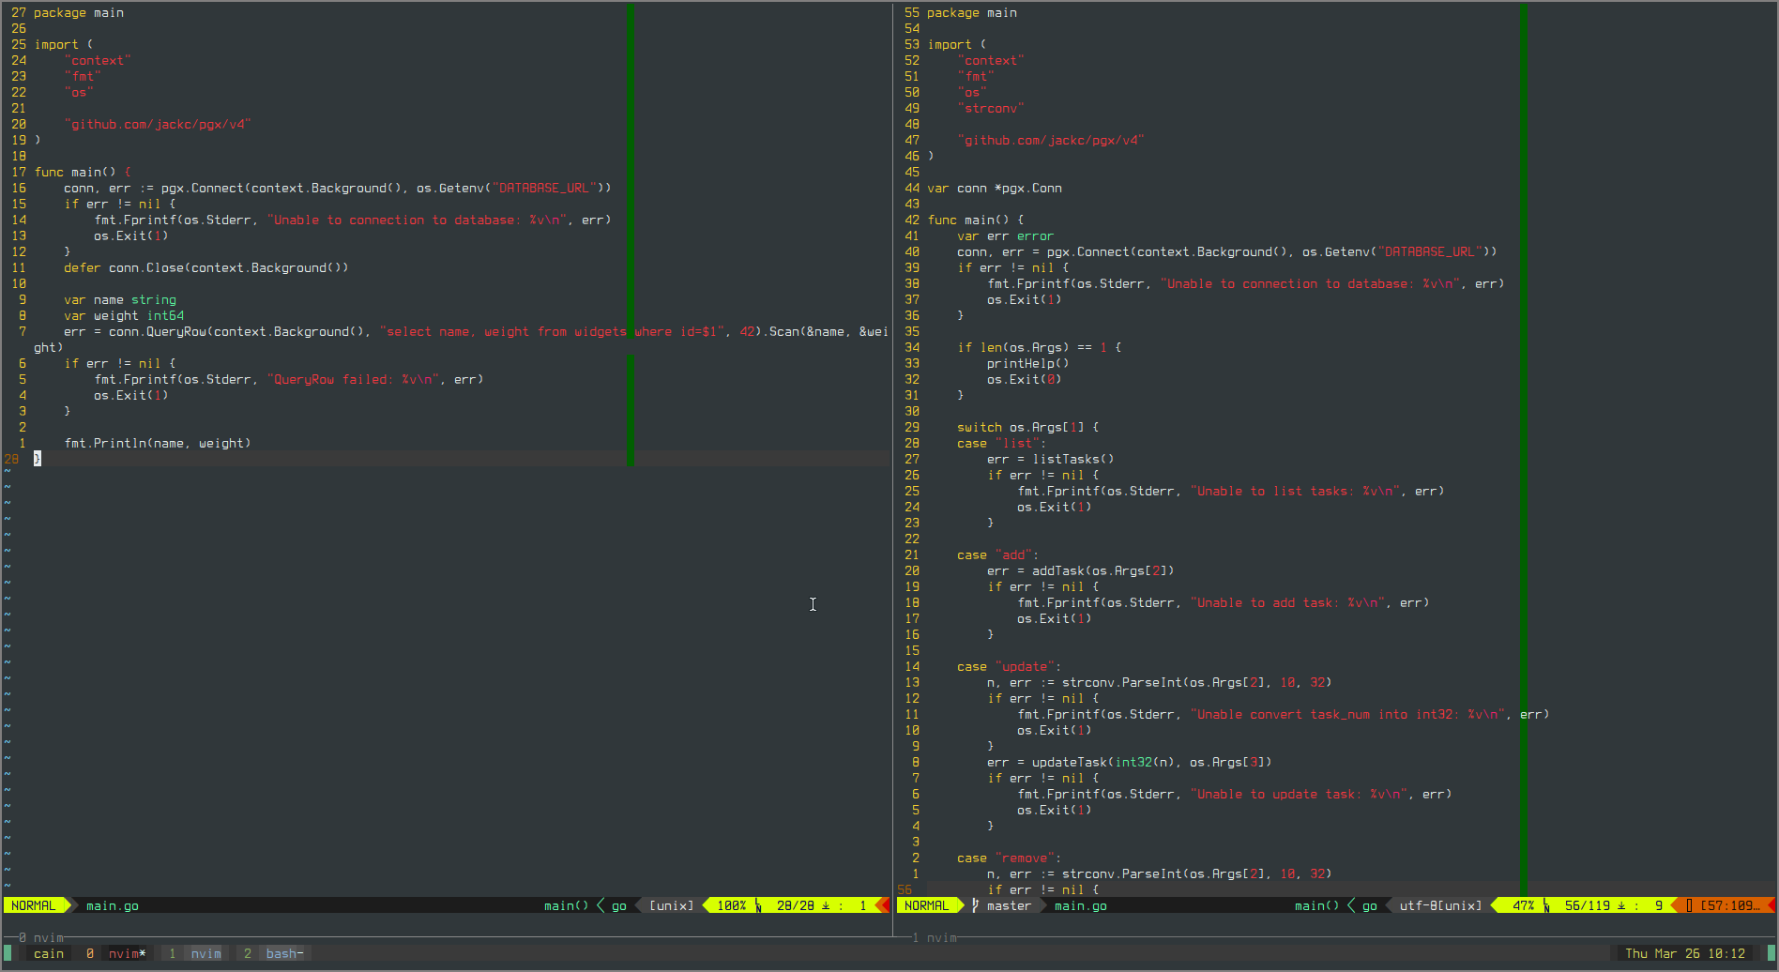Click the utf-8[unix] encoding indicator
This screenshot has width=1779, height=972.
click(x=1440, y=905)
